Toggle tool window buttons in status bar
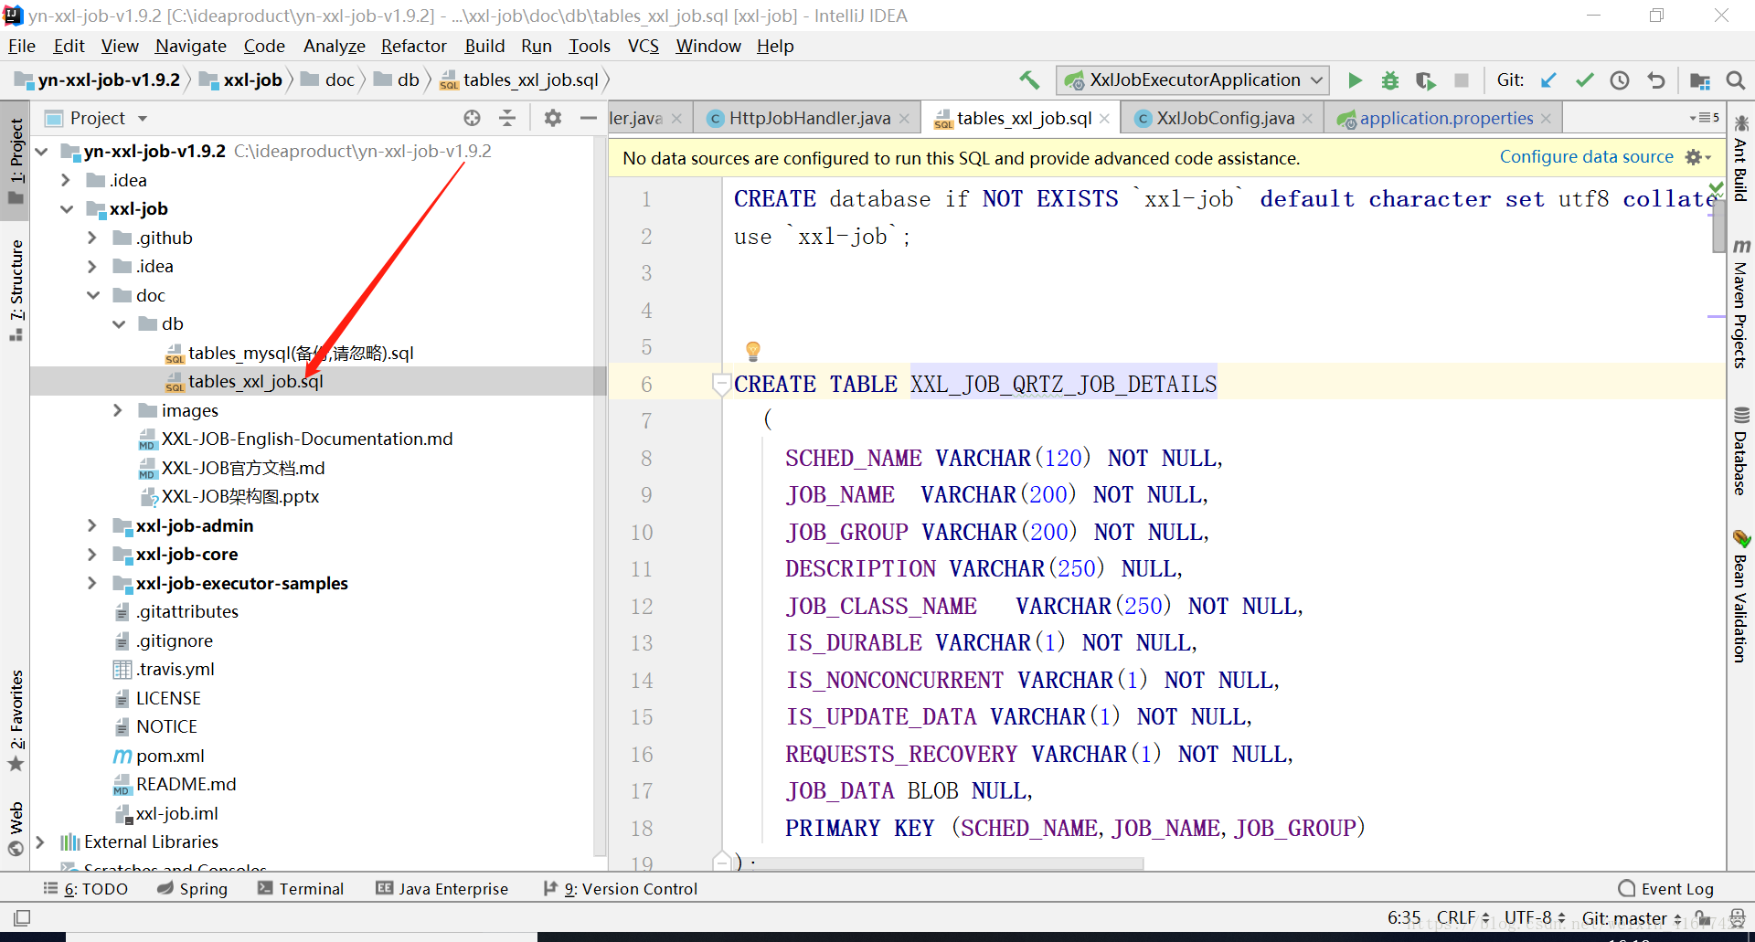 coord(22,917)
